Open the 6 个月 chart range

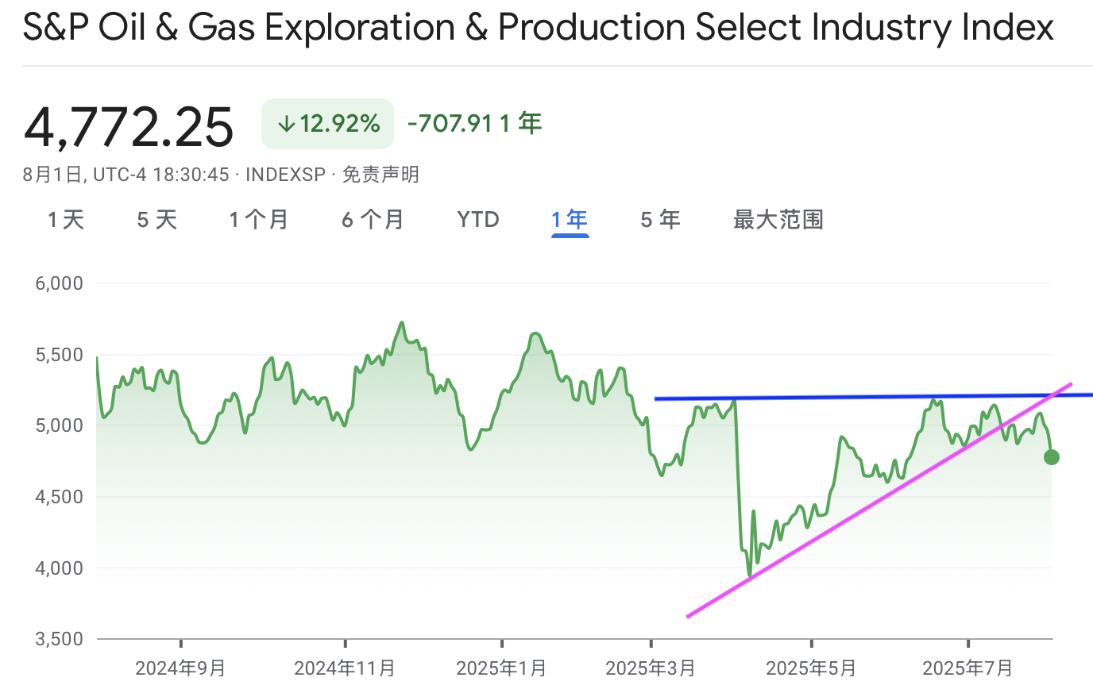click(x=373, y=220)
